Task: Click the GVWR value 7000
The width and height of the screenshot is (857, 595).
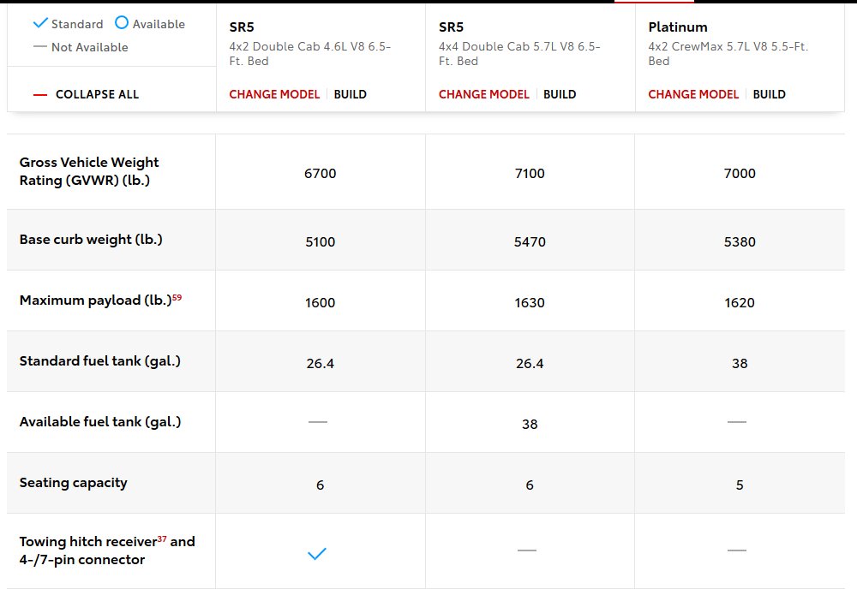Action: 740,174
